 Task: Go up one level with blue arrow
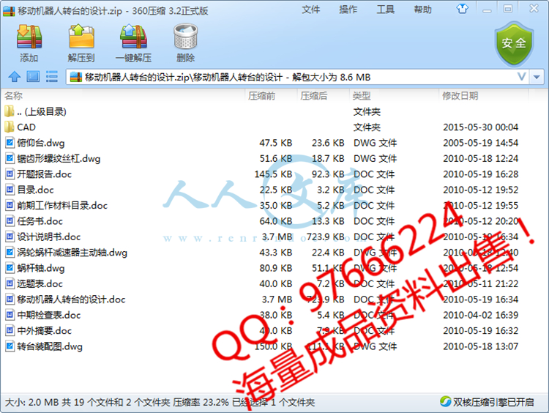(15, 76)
